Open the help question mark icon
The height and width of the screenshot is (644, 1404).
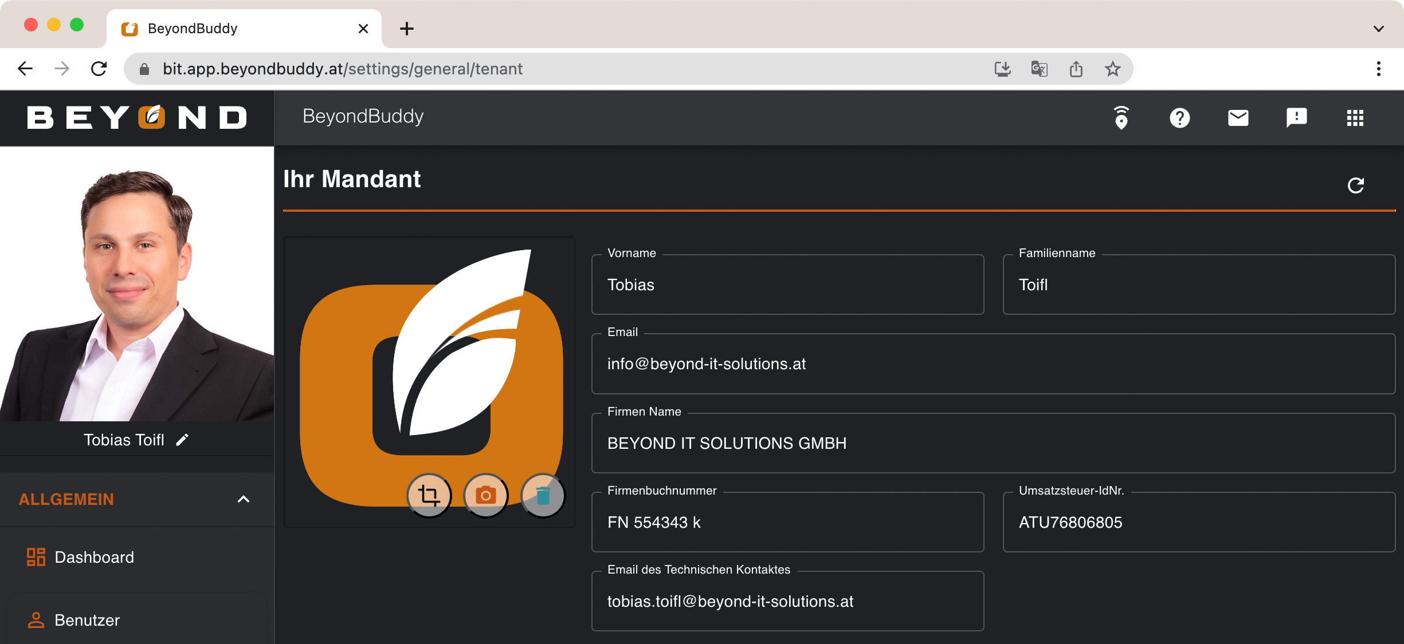[x=1179, y=117]
